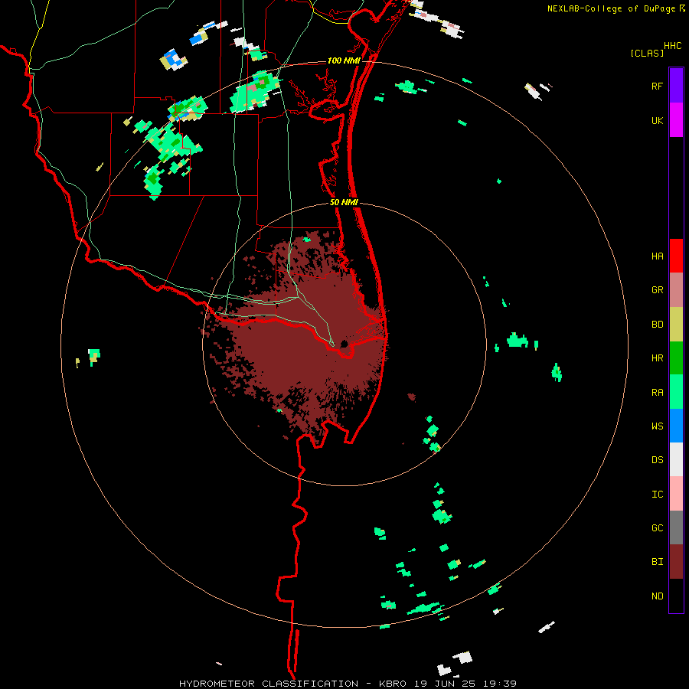Image resolution: width=689 pixels, height=689 pixels.
Task: Click the WS legend label
Action: pos(657,426)
